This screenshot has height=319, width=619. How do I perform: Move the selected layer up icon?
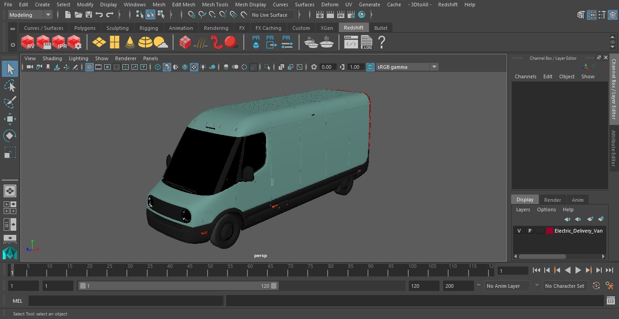[x=567, y=219]
